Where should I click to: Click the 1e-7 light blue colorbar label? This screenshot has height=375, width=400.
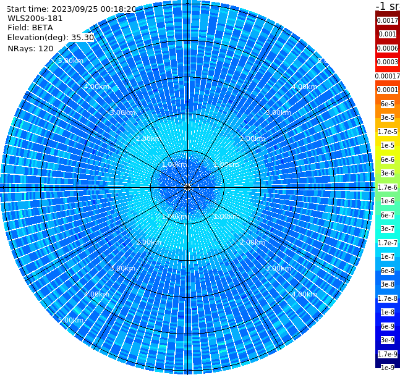[387, 257]
